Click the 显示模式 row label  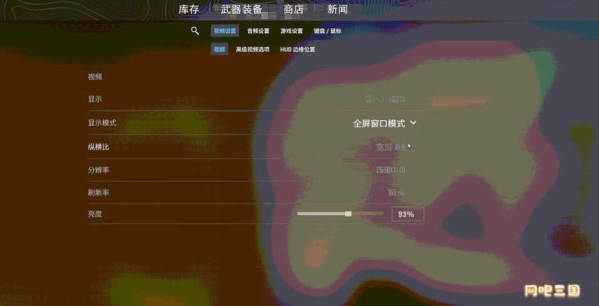[x=102, y=123]
